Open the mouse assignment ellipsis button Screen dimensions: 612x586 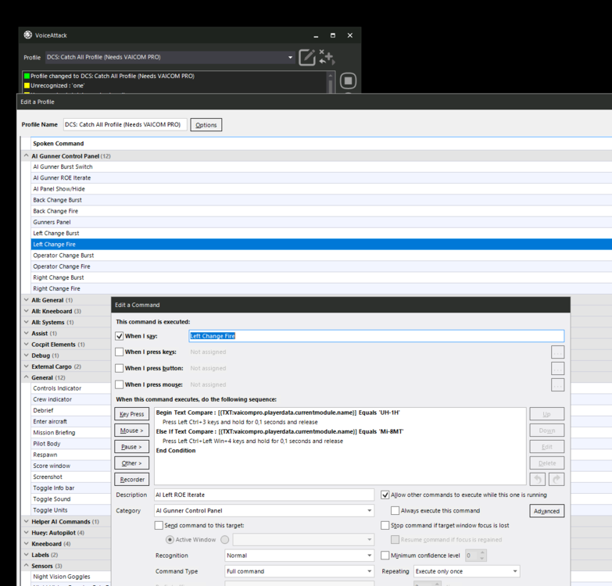pyautogui.click(x=557, y=384)
